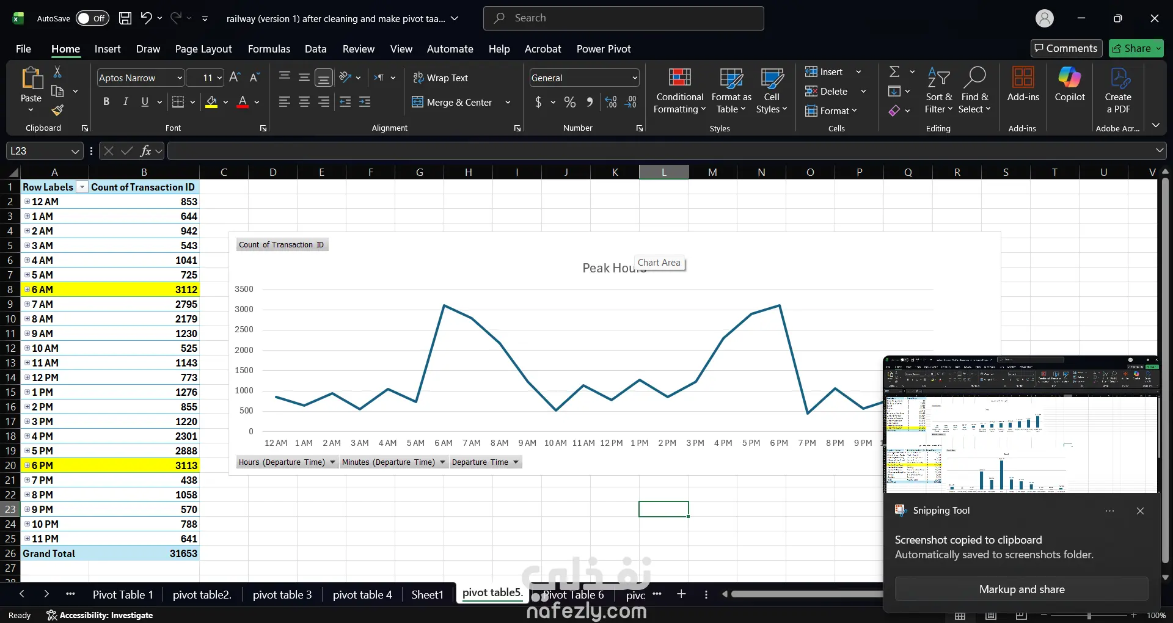The height and width of the screenshot is (623, 1173).
Task: Open Snipping Tool screenshot thumbnail
Action: pos(1021,425)
